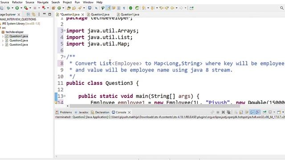Toggle Show Console on Standard Error

click(257, 112)
